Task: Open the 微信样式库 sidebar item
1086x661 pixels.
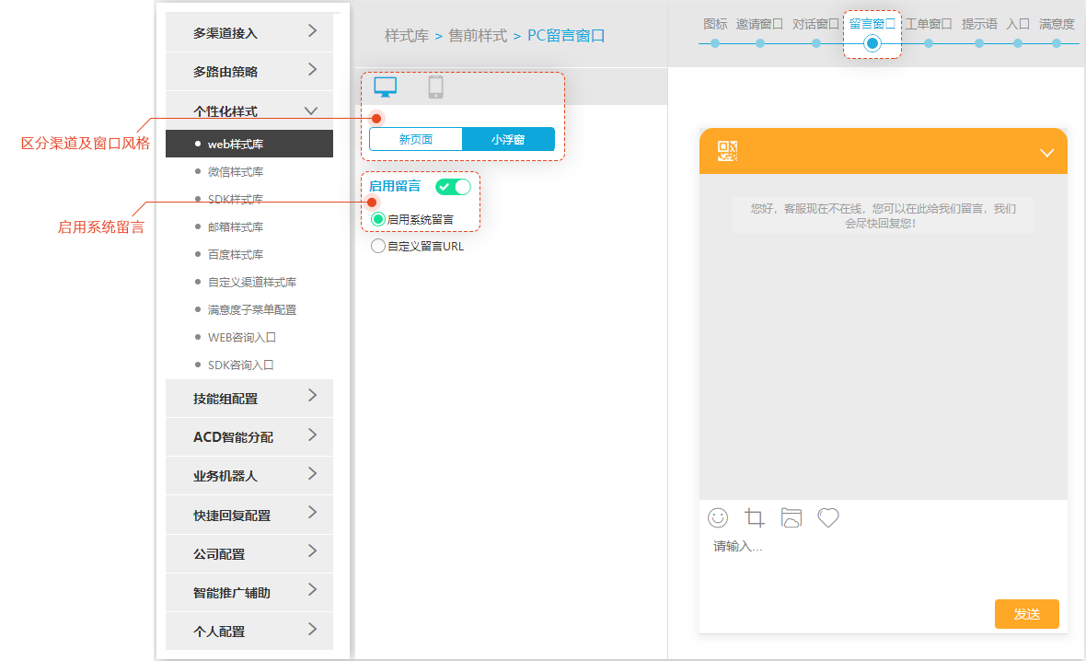Action: coord(236,172)
